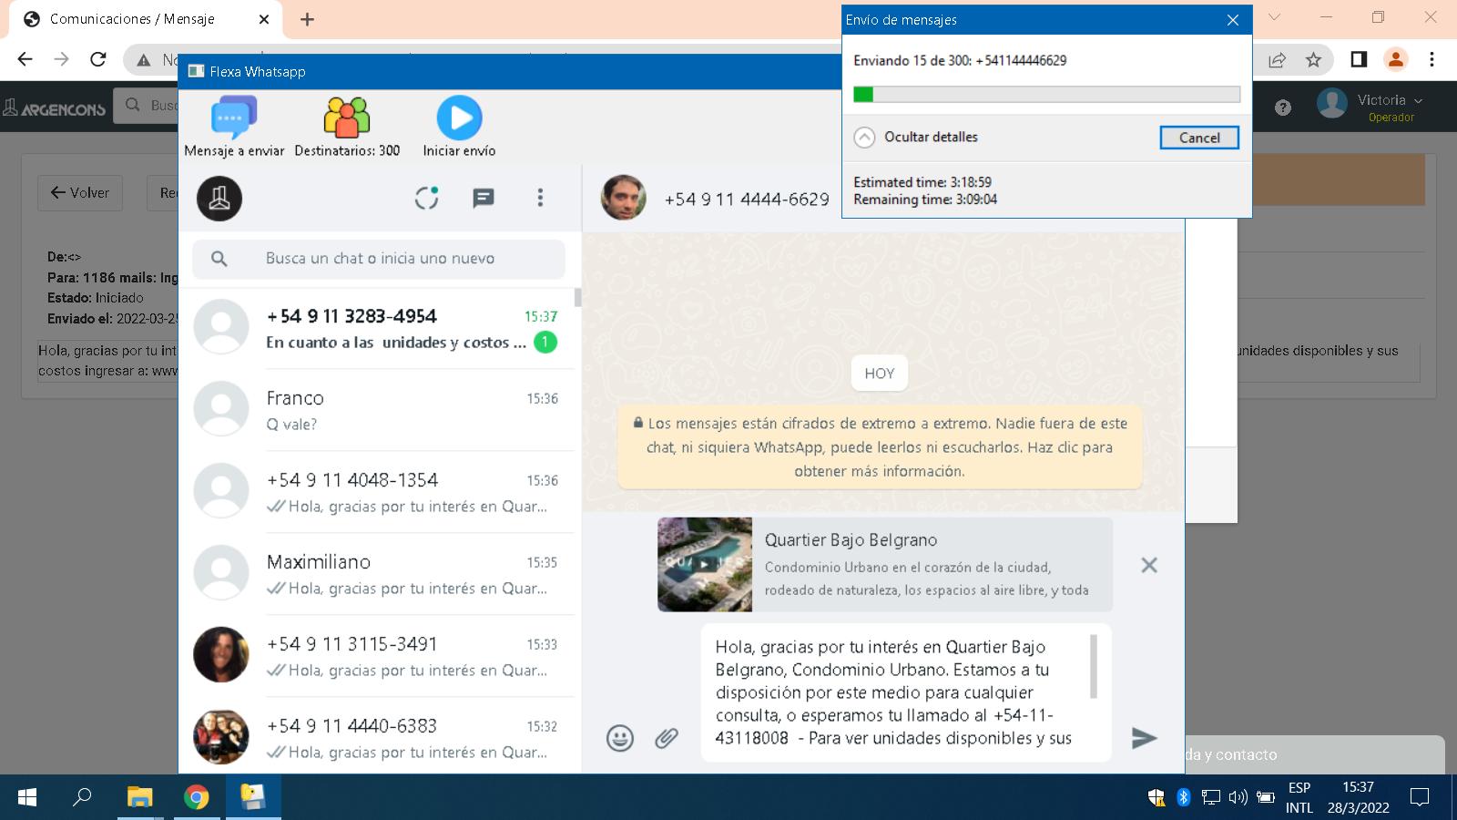Send the message with the arrow icon

pos(1144,738)
